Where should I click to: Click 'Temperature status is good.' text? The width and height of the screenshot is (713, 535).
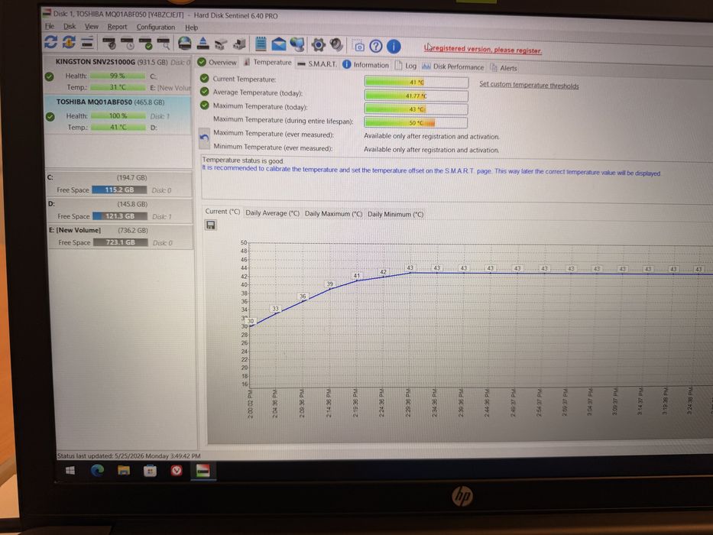[243, 160]
